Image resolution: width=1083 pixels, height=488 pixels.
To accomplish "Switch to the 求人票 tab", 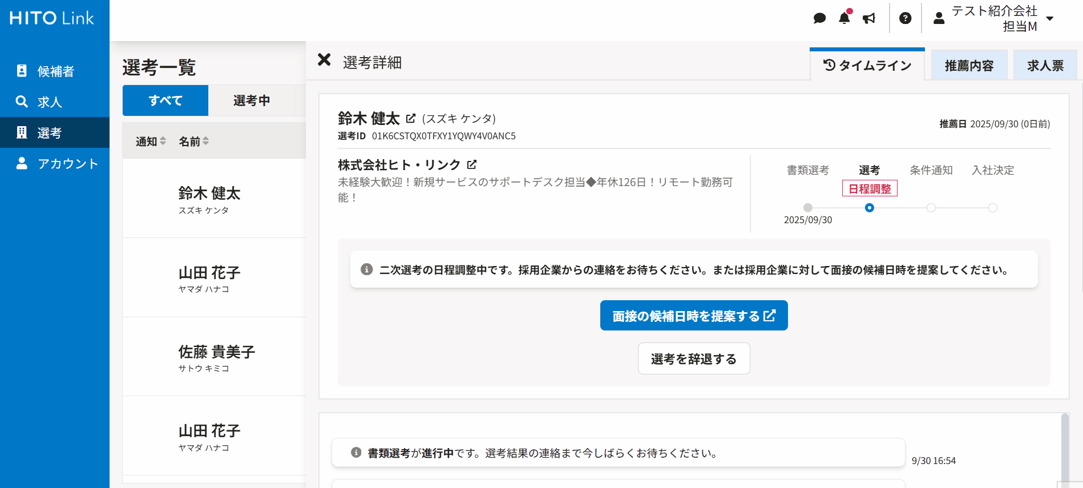I will tap(1045, 66).
